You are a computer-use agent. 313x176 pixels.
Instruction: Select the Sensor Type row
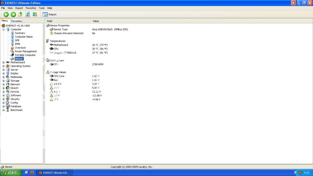(89, 29)
